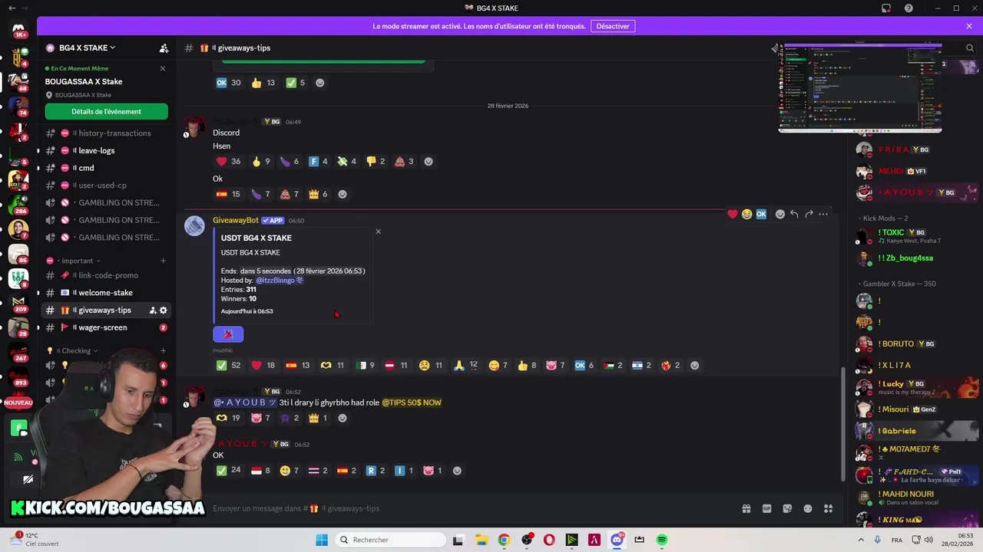Reply to the GiveawayBot message
The width and height of the screenshot is (983, 552).
(794, 214)
